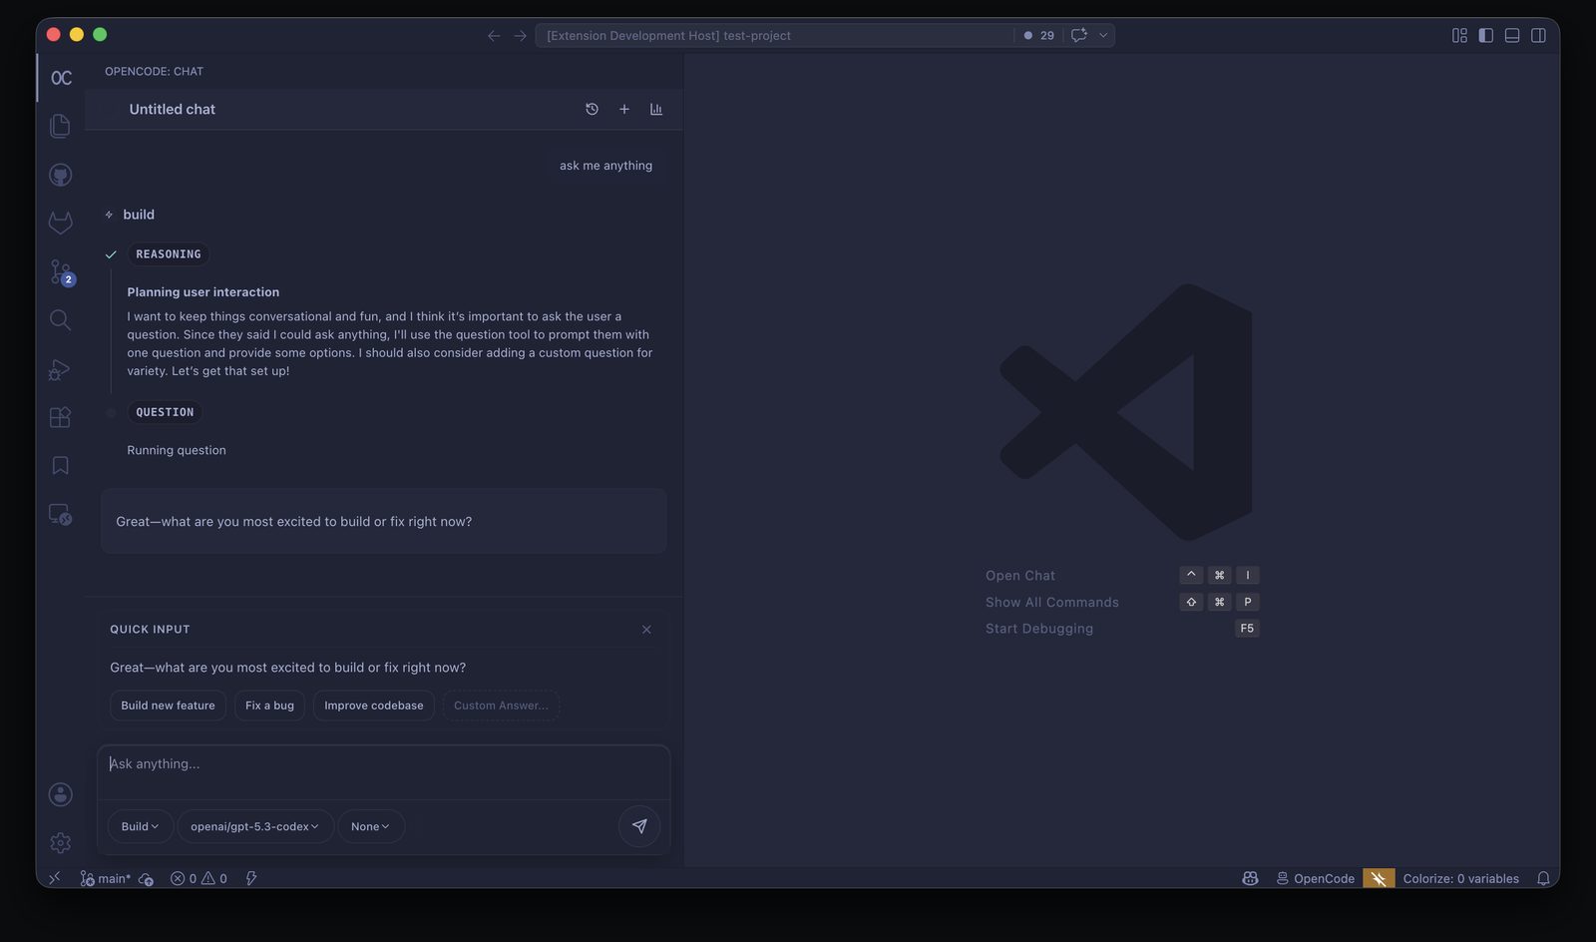This screenshot has width=1596, height=942.
Task: Send message with paper plane button
Action: coord(639,826)
